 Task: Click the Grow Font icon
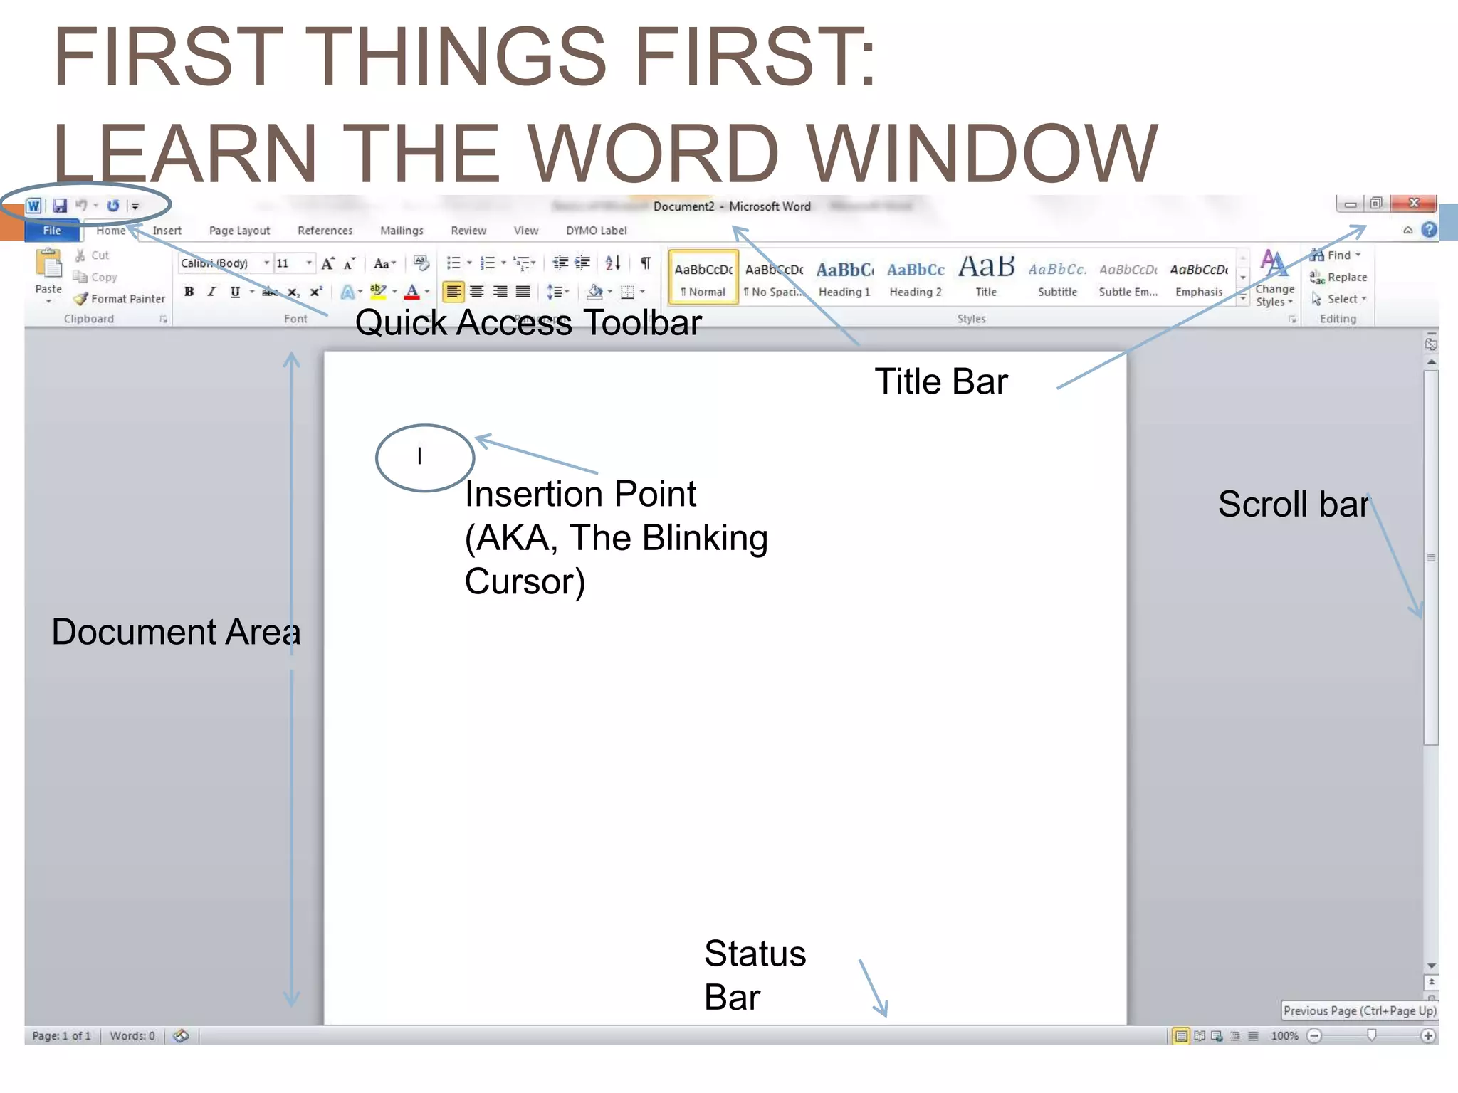(327, 264)
